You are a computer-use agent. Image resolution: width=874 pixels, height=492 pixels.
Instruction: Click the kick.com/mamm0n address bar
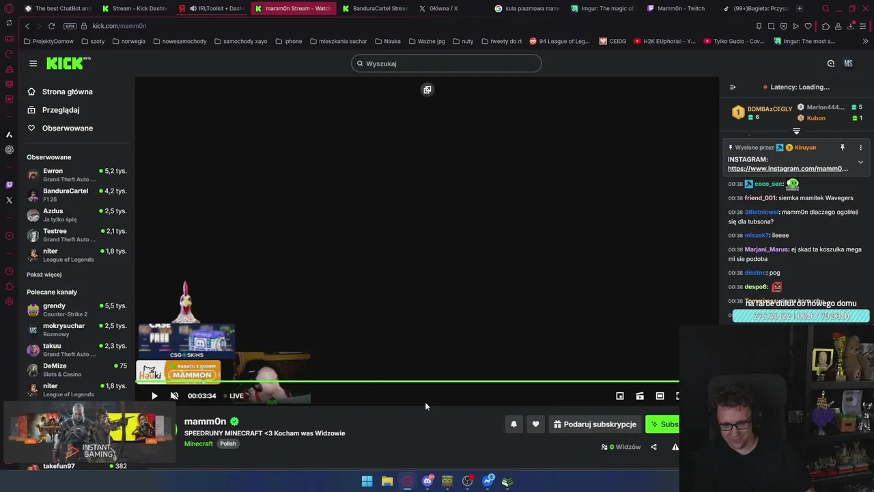pyautogui.click(x=119, y=26)
